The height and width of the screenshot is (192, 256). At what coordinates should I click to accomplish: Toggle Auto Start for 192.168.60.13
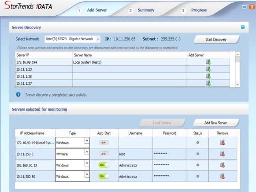(103, 165)
